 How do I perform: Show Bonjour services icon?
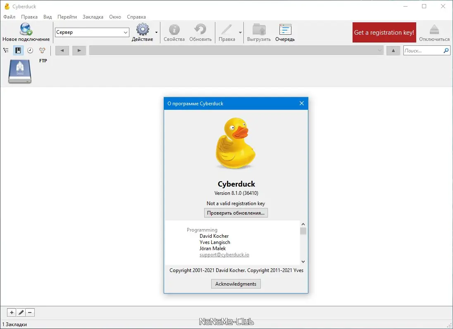[x=42, y=50]
